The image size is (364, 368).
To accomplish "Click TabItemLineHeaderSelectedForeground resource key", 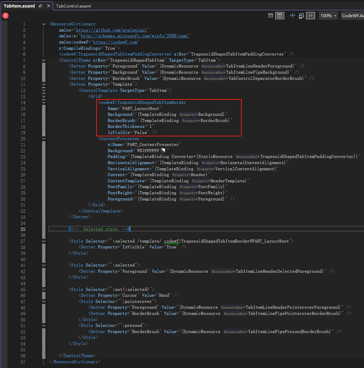I will coord(279,271).
